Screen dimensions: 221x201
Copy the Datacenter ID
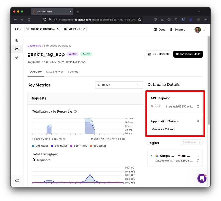pyautogui.click(x=198, y=161)
